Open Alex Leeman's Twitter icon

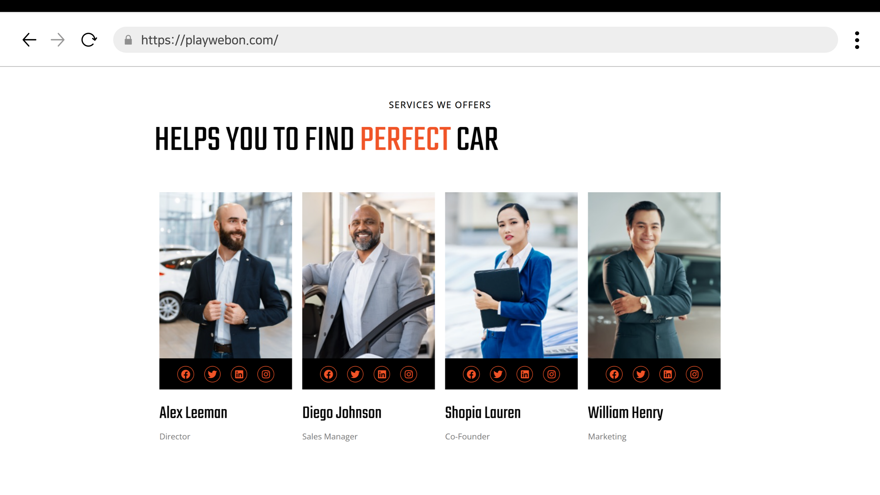point(212,374)
